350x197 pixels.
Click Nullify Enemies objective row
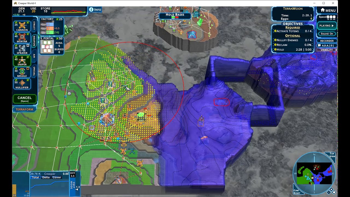click(x=293, y=40)
